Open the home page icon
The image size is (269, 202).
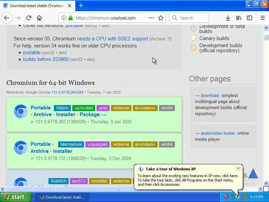(39, 18)
